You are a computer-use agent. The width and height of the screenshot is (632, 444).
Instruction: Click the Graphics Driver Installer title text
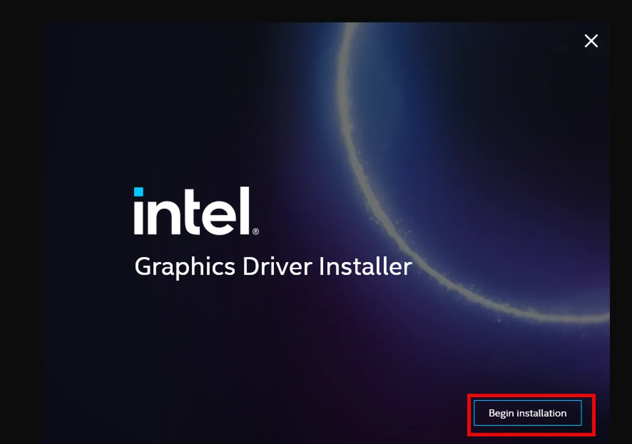pos(273,267)
